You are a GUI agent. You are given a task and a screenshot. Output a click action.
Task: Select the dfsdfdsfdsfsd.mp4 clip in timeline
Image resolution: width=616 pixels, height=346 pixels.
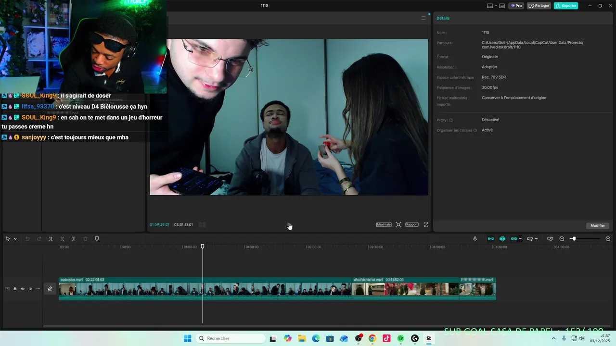click(406, 288)
